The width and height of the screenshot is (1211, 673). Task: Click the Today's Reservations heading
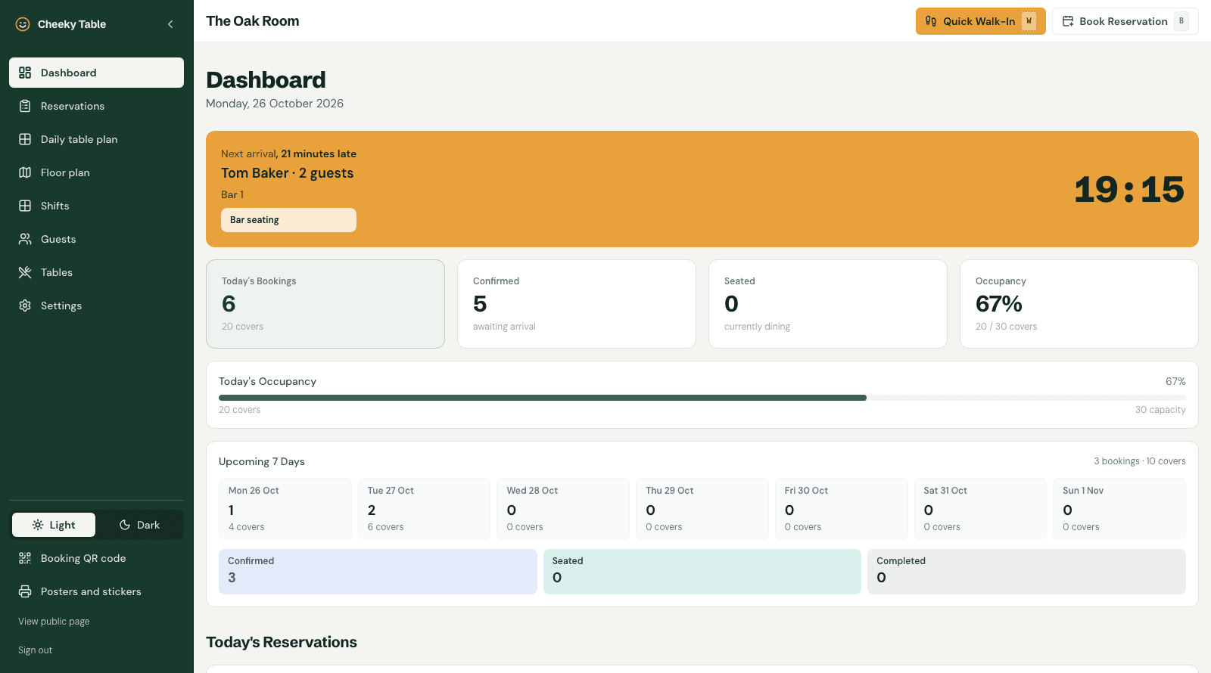pyautogui.click(x=282, y=642)
